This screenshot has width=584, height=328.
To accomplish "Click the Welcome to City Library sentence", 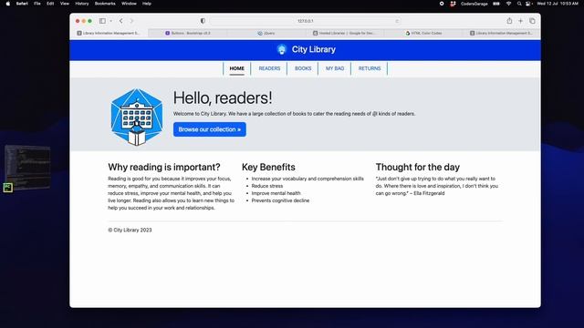I will tap(294, 114).
